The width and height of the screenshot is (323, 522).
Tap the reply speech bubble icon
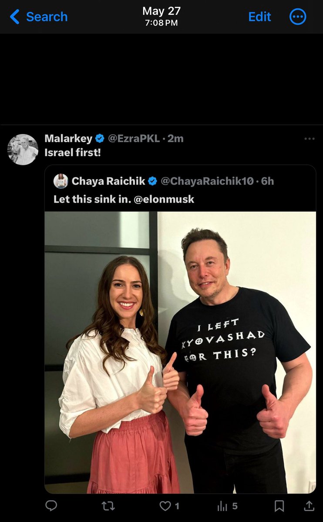pos(51,505)
